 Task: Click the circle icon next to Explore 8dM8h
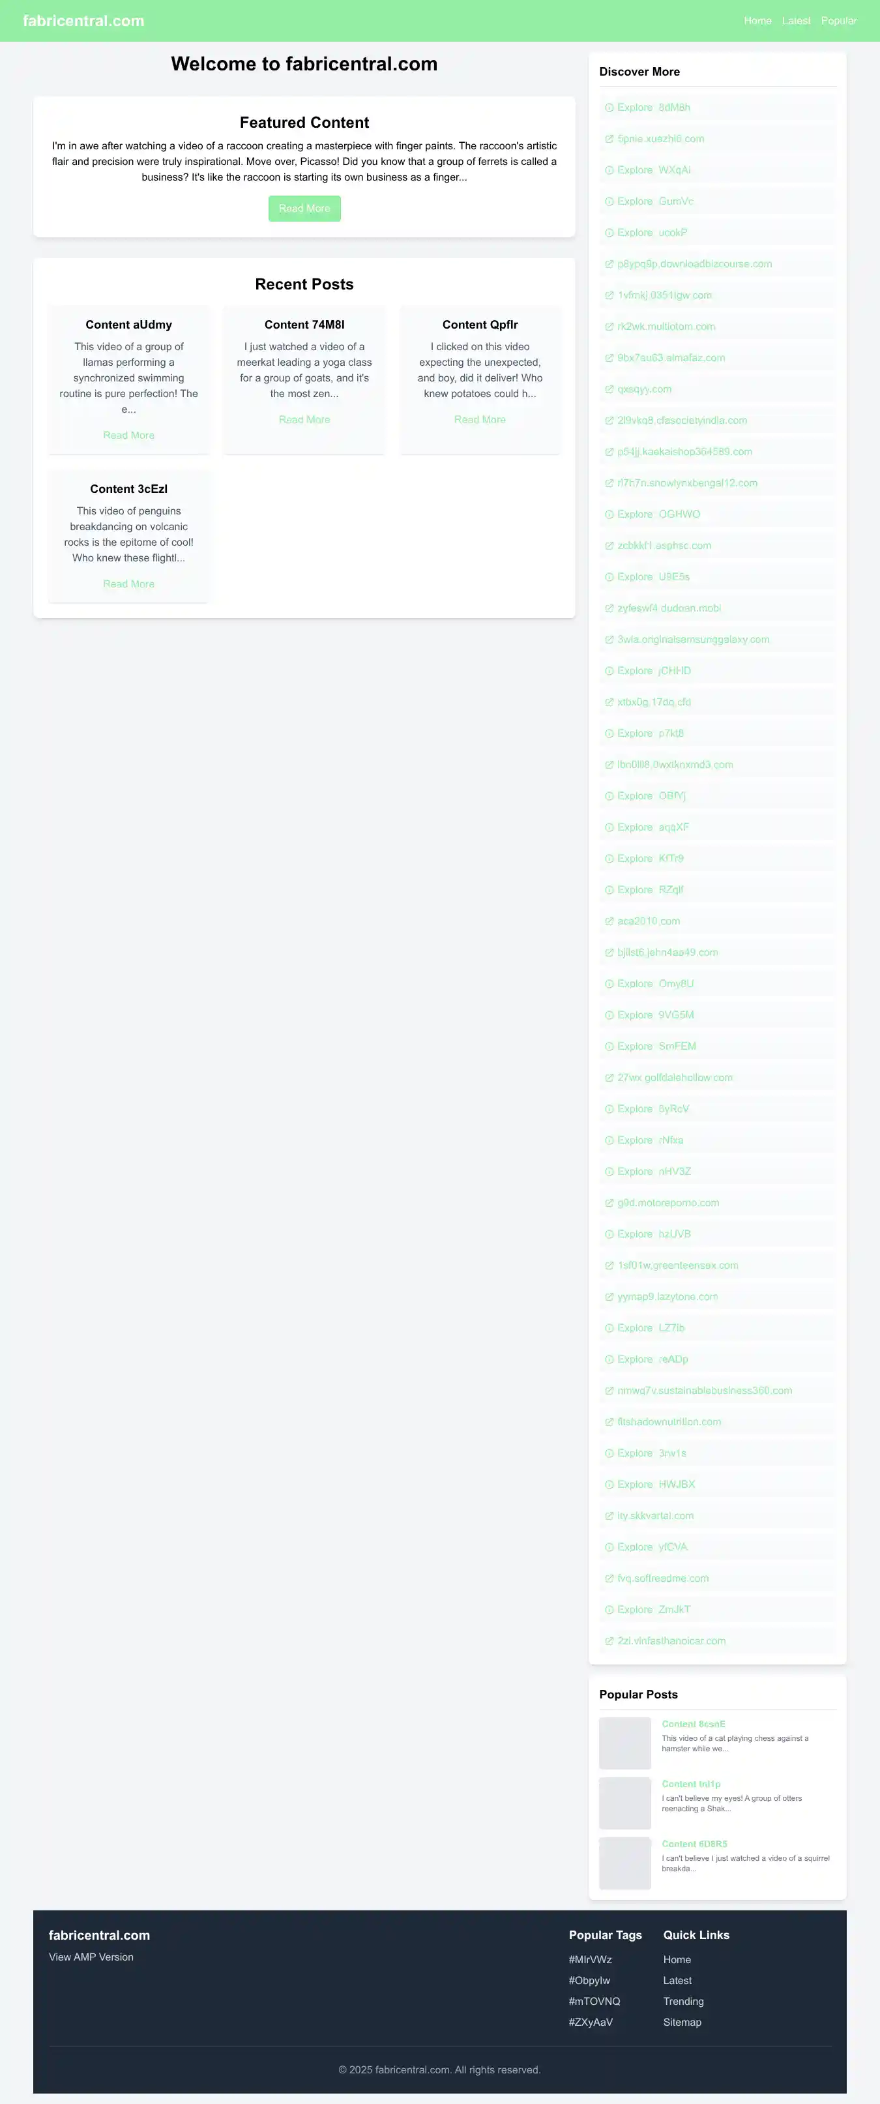(x=609, y=108)
